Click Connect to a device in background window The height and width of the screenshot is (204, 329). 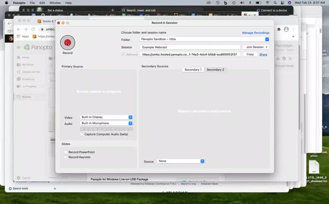click(272, 10)
